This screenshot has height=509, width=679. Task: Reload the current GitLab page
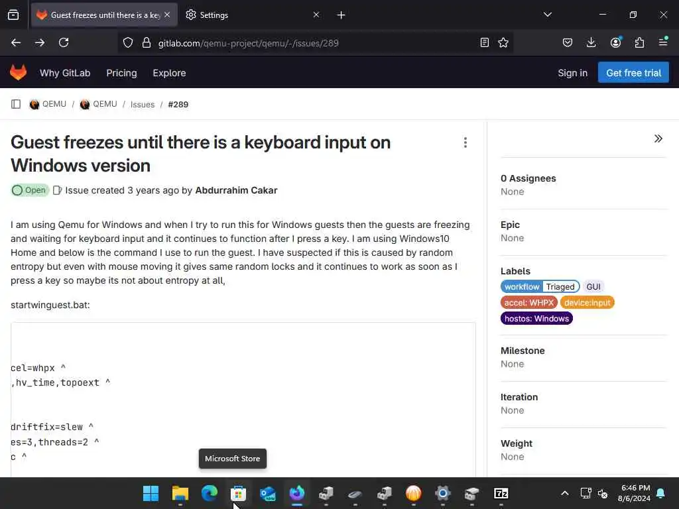(64, 42)
